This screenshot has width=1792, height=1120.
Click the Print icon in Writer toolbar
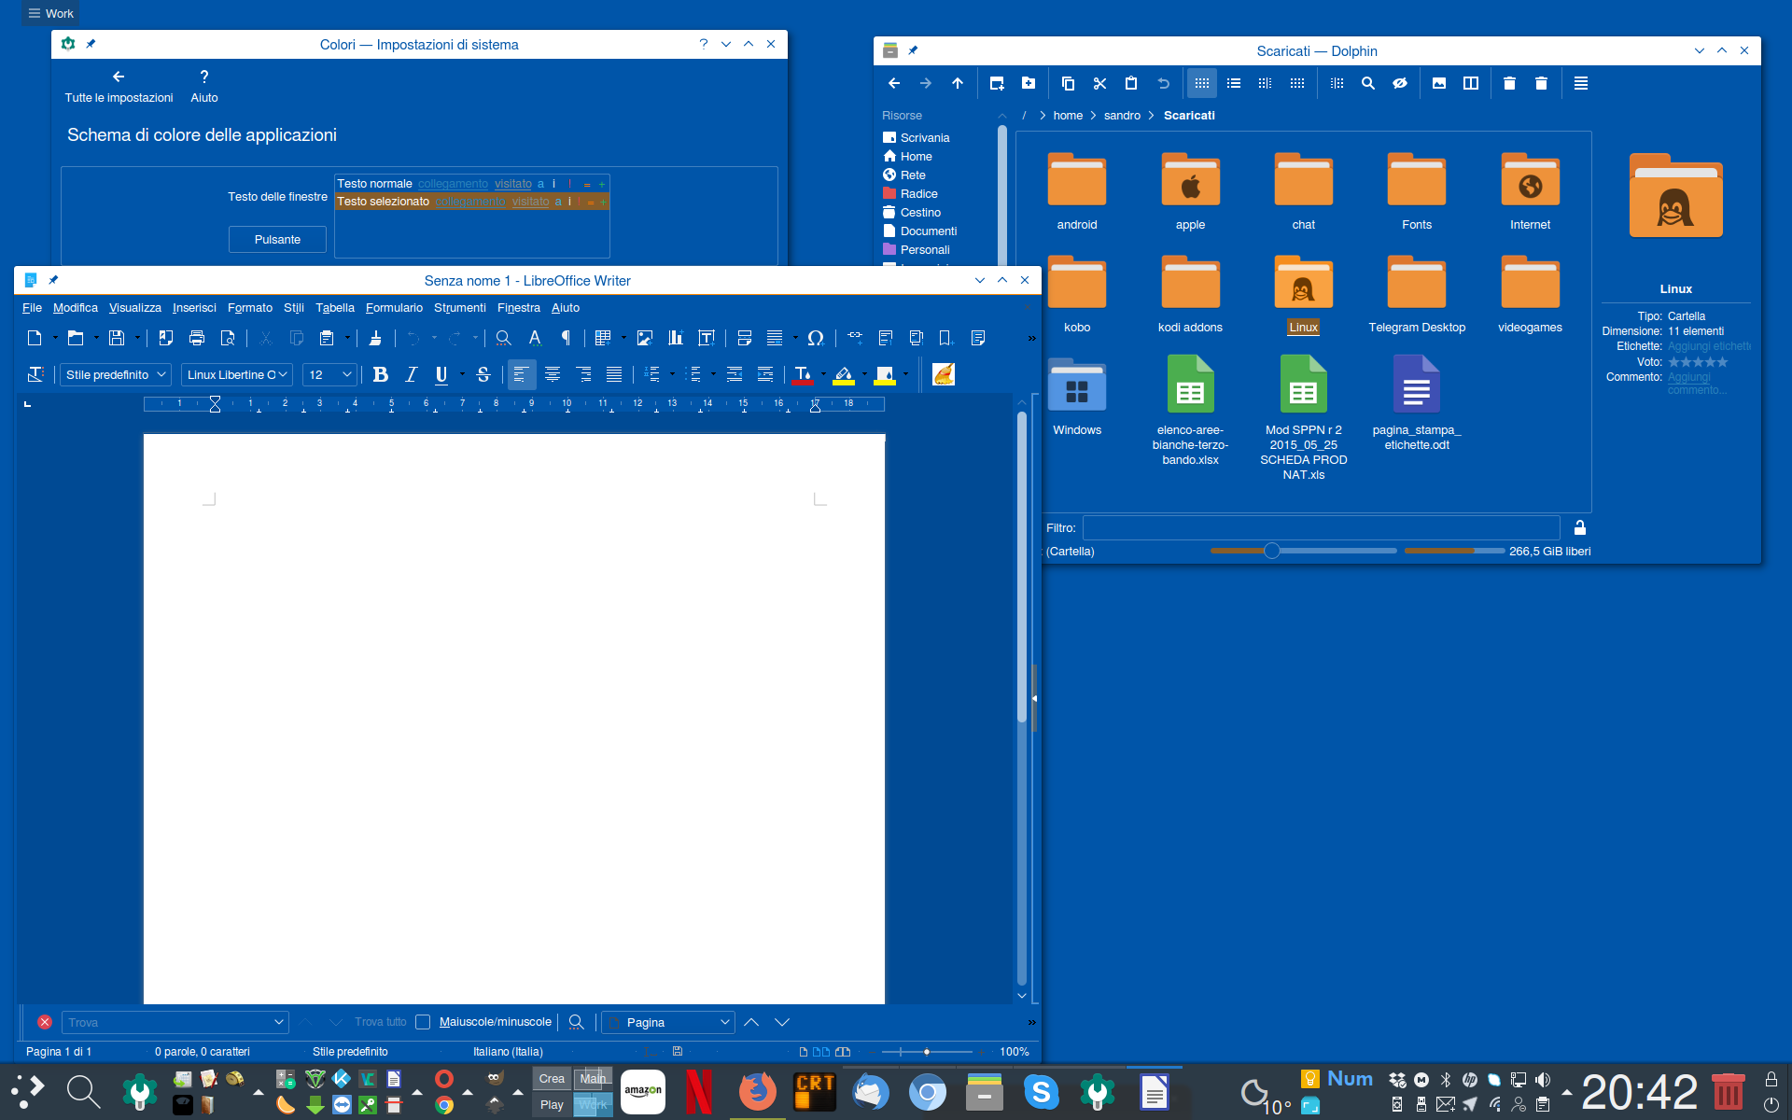pos(197,338)
